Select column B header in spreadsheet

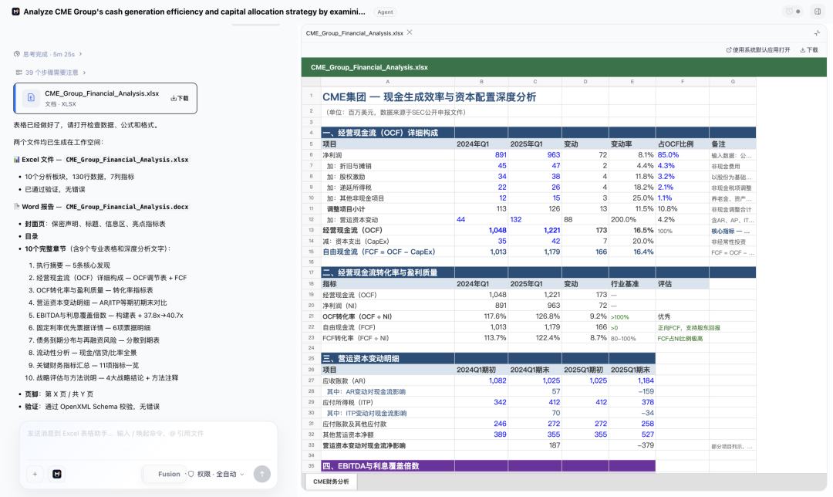pyautogui.click(x=481, y=81)
